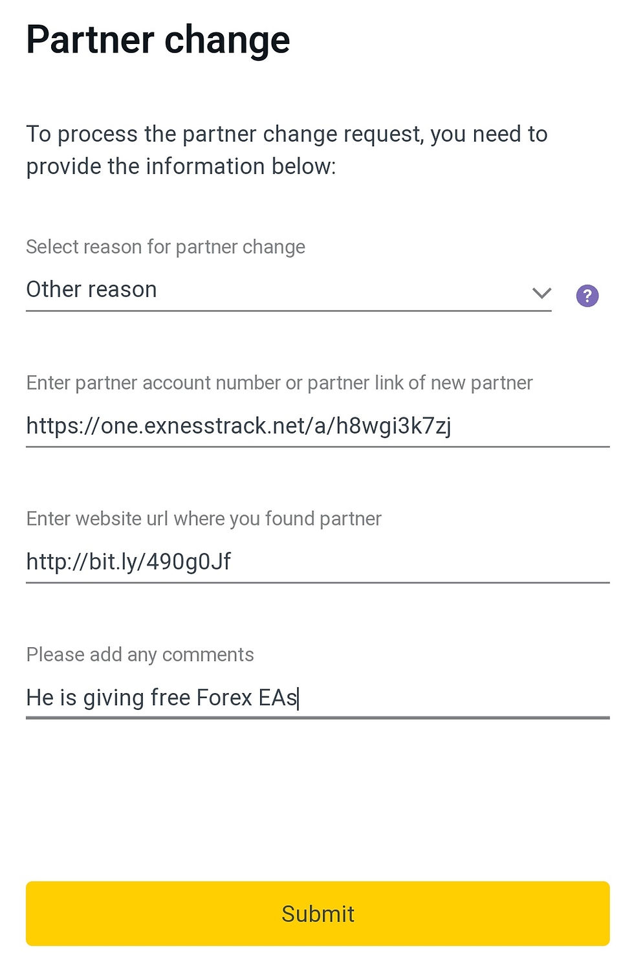Open the https://one.exnesstrack.net partner link

[x=239, y=426]
